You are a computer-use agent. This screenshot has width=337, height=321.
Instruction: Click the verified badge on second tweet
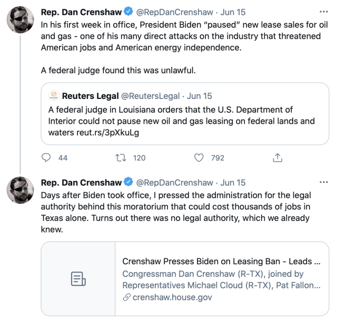pyautogui.click(x=128, y=183)
